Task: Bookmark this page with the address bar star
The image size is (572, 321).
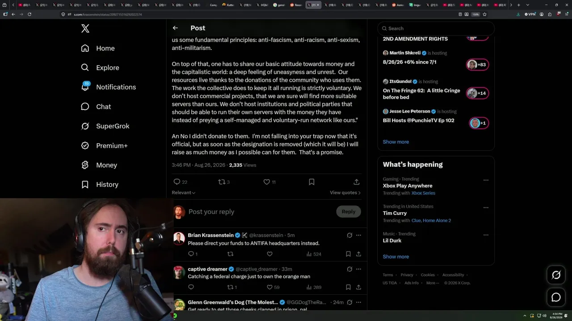Action: click(484, 14)
